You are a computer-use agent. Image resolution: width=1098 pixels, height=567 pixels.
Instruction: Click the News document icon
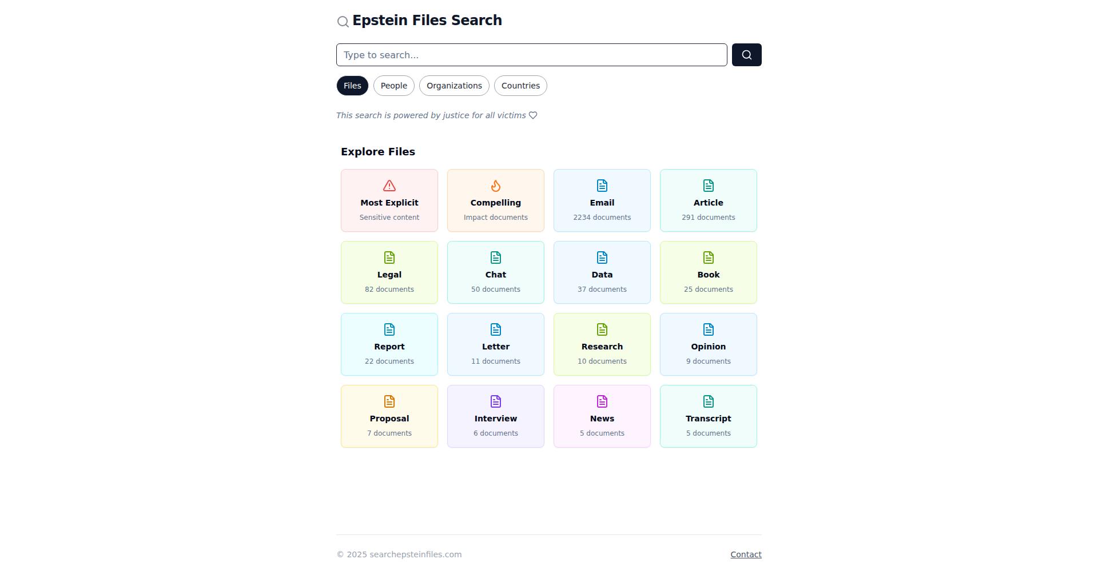tap(602, 401)
